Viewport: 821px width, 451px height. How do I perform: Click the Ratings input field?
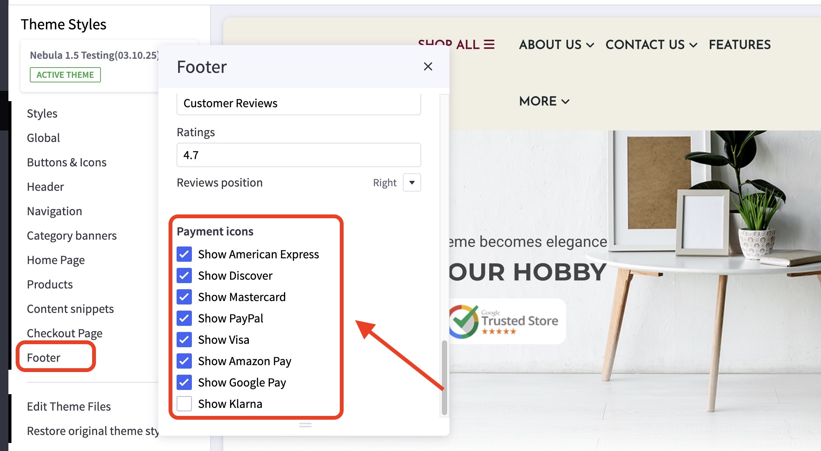click(299, 155)
